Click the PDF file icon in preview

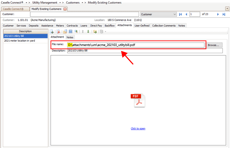tap(138, 100)
